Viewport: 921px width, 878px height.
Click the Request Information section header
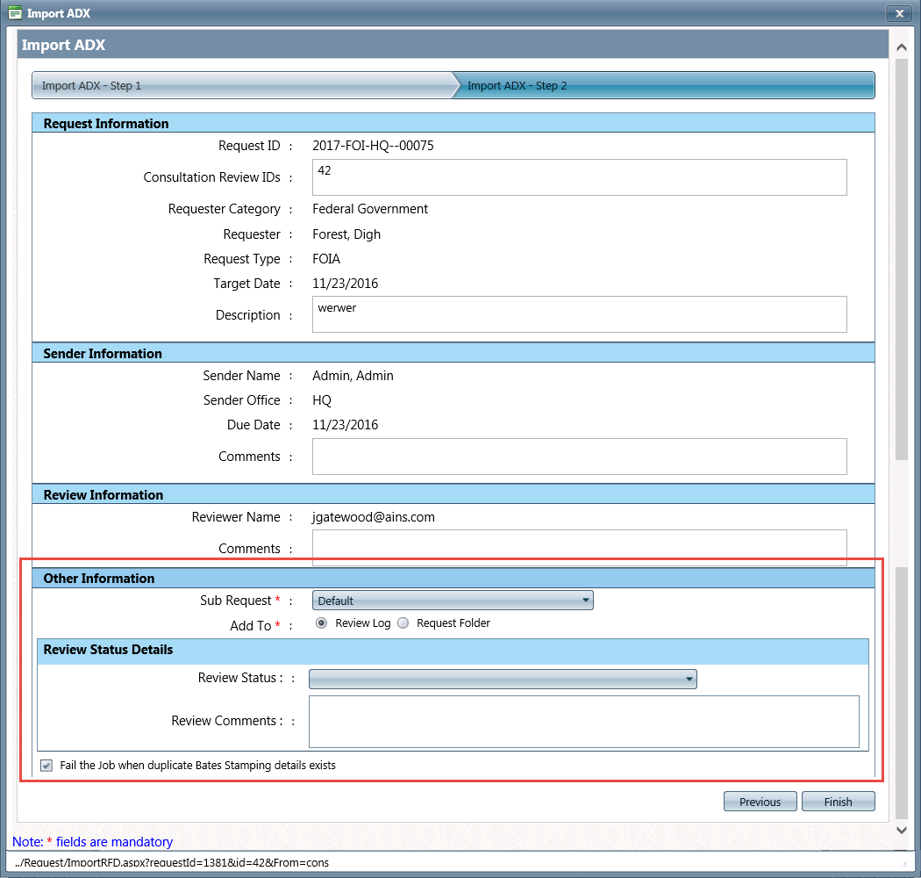pyautogui.click(x=453, y=124)
